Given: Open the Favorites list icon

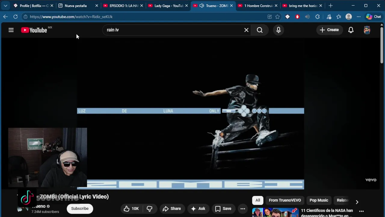Looking at the screenshot, I should coord(339,17).
